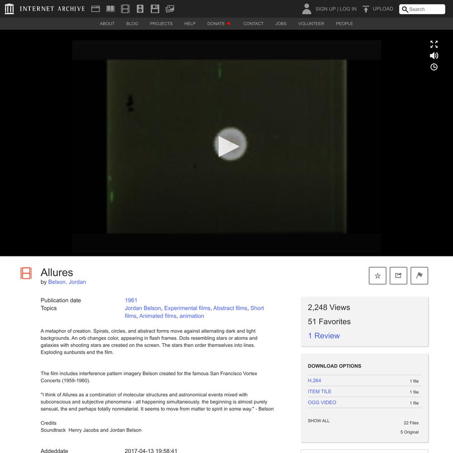Click the 22 Files count

(x=411, y=423)
